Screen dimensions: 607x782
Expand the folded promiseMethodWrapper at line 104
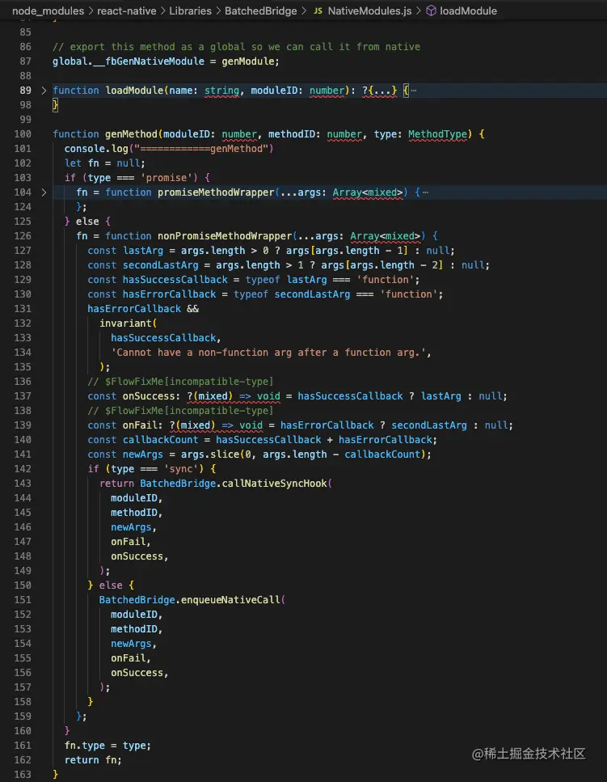44,192
